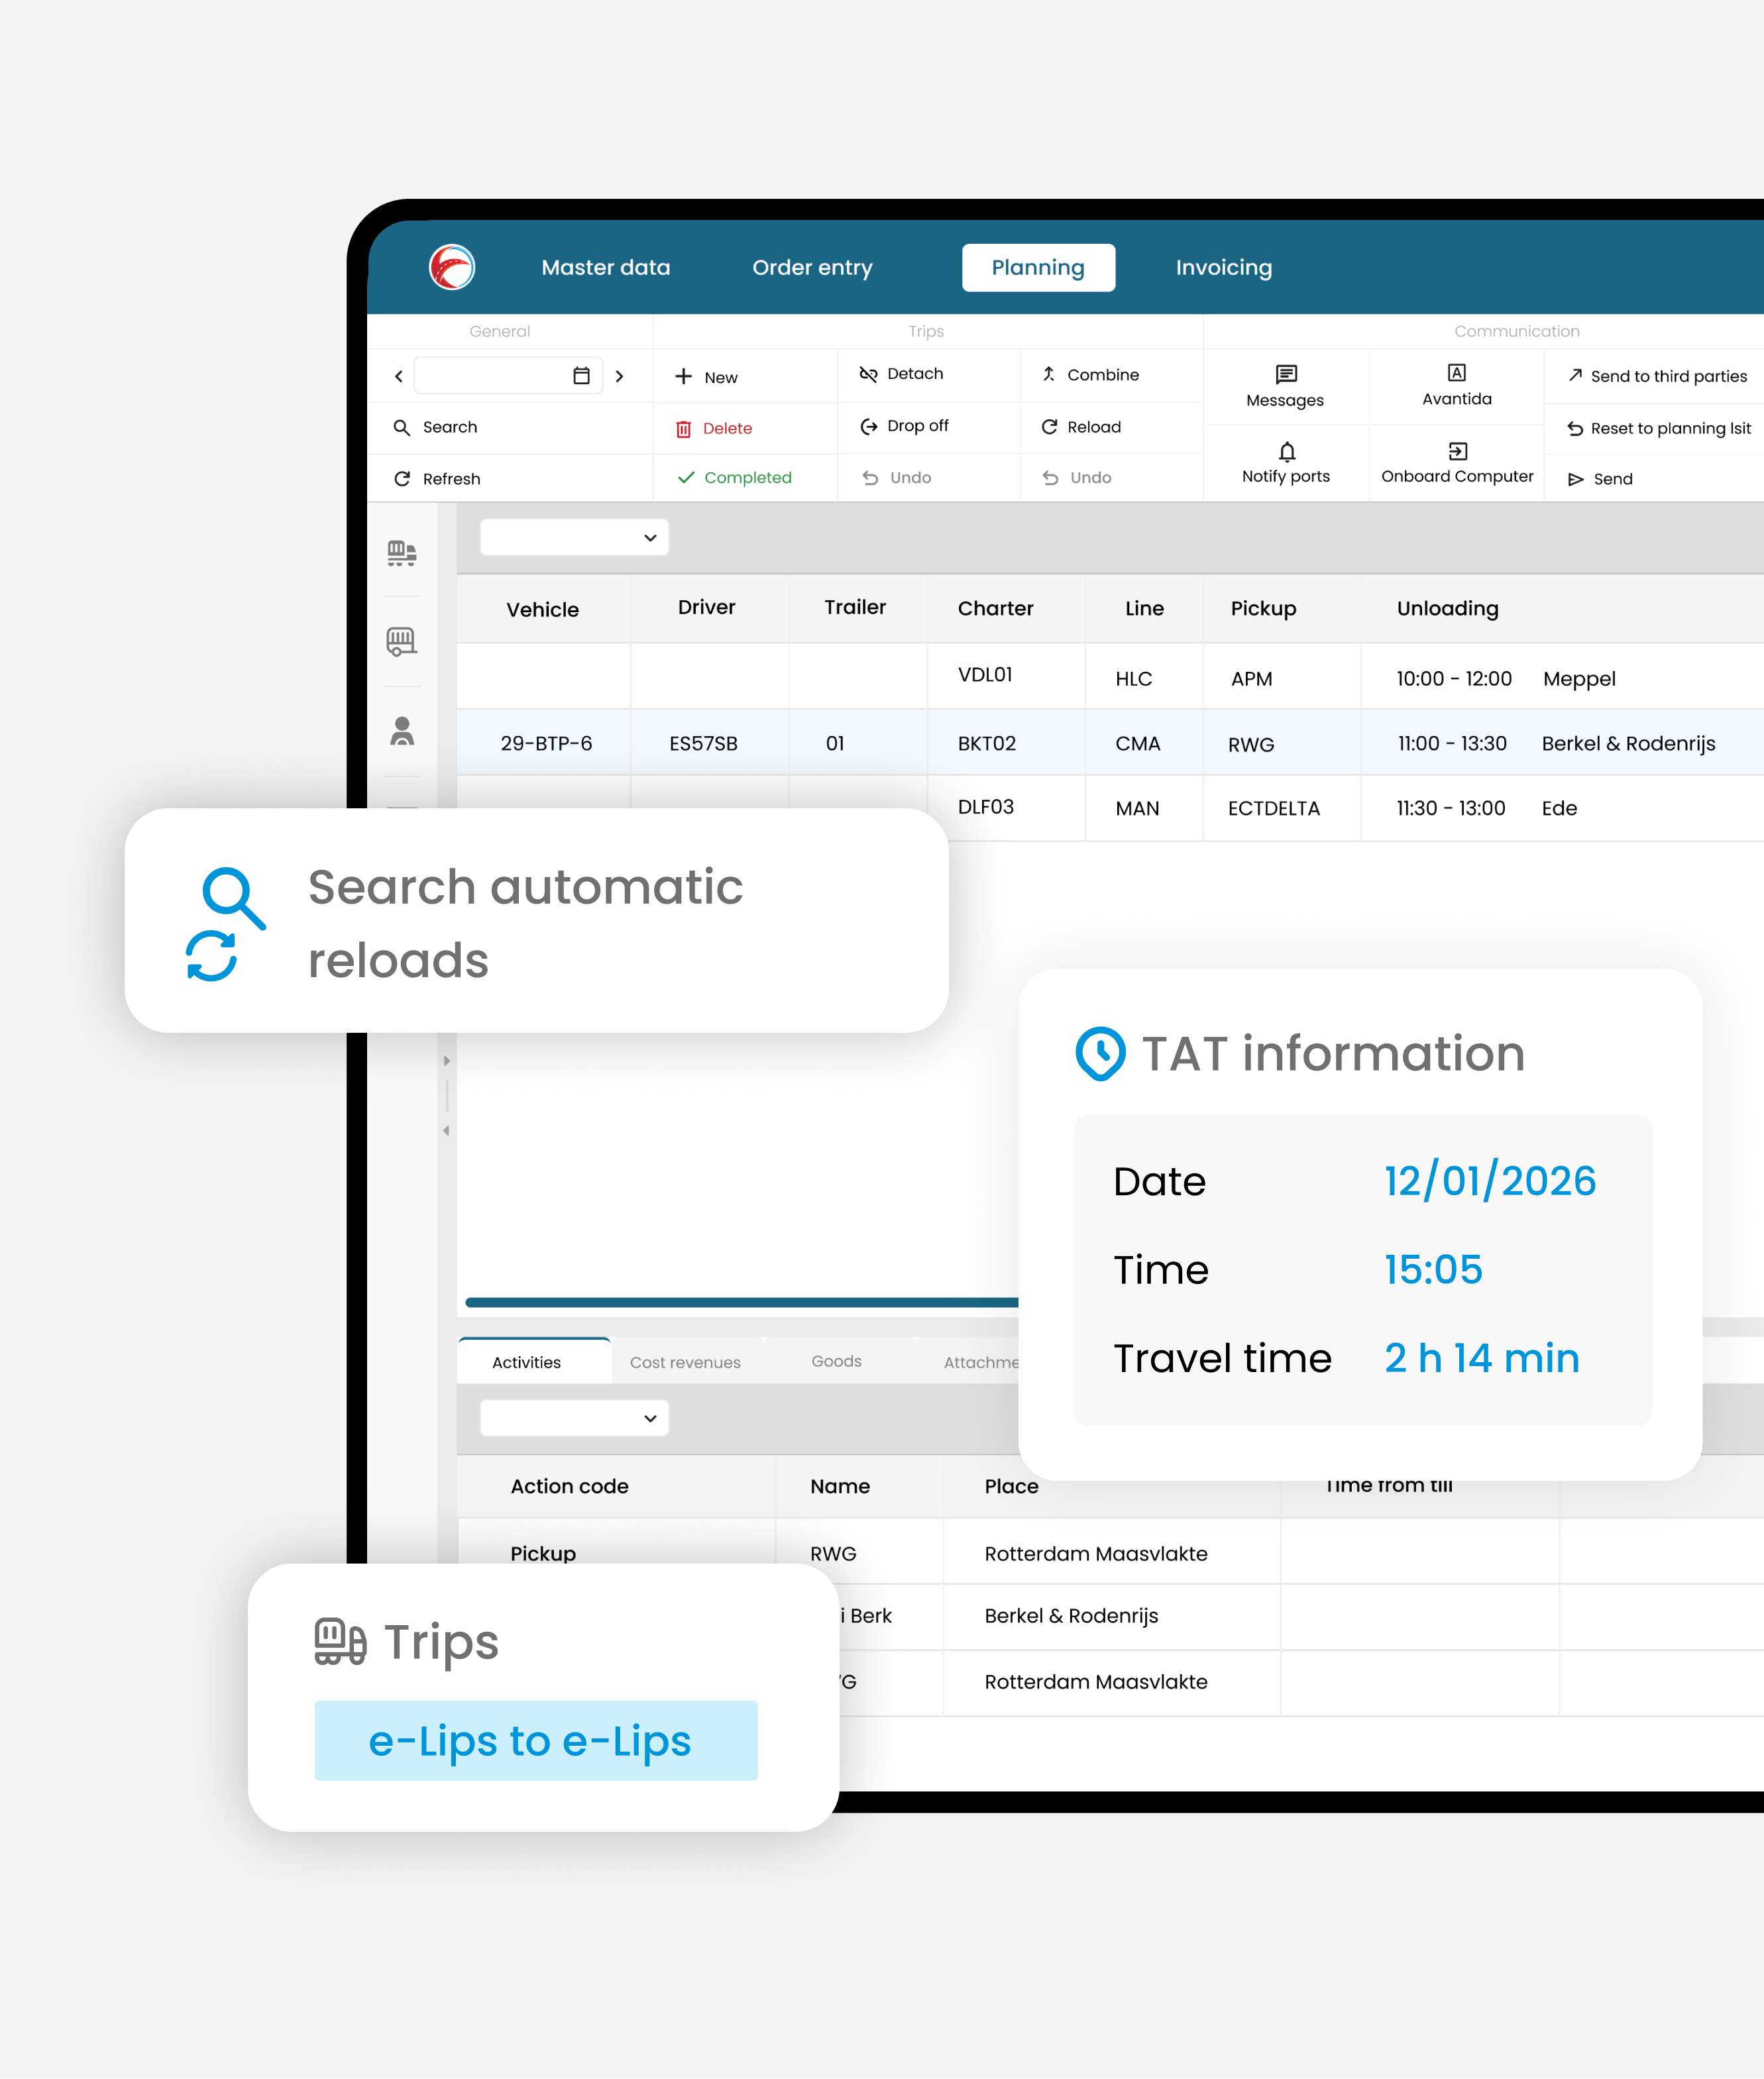Click the Messages icon
The image size is (1764, 2079).
coord(1286,375)
